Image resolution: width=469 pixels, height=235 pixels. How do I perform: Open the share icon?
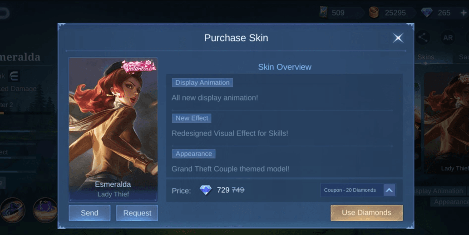423,38
